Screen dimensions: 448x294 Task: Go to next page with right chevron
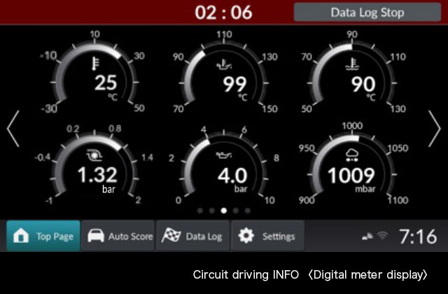tap(435, 129)
